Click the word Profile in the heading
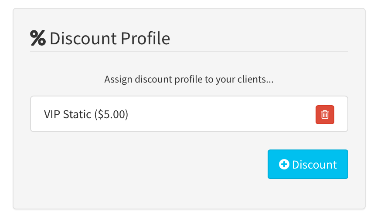This screenshot has width=374, height=219. [x=145, y=38]
